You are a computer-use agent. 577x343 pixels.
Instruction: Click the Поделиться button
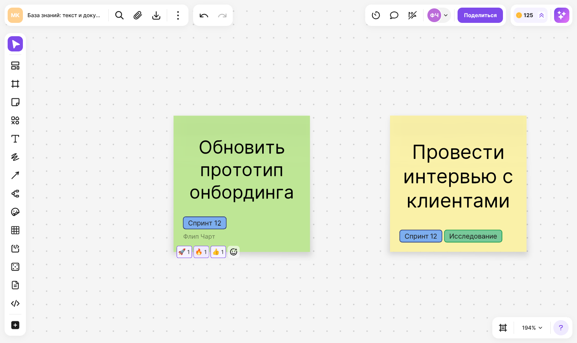(x=480, y=15)
